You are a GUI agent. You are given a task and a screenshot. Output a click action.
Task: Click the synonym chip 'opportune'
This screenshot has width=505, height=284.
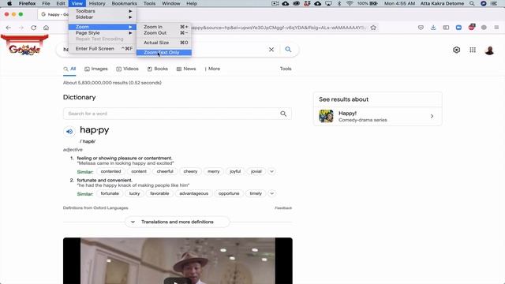click(229, 193)
